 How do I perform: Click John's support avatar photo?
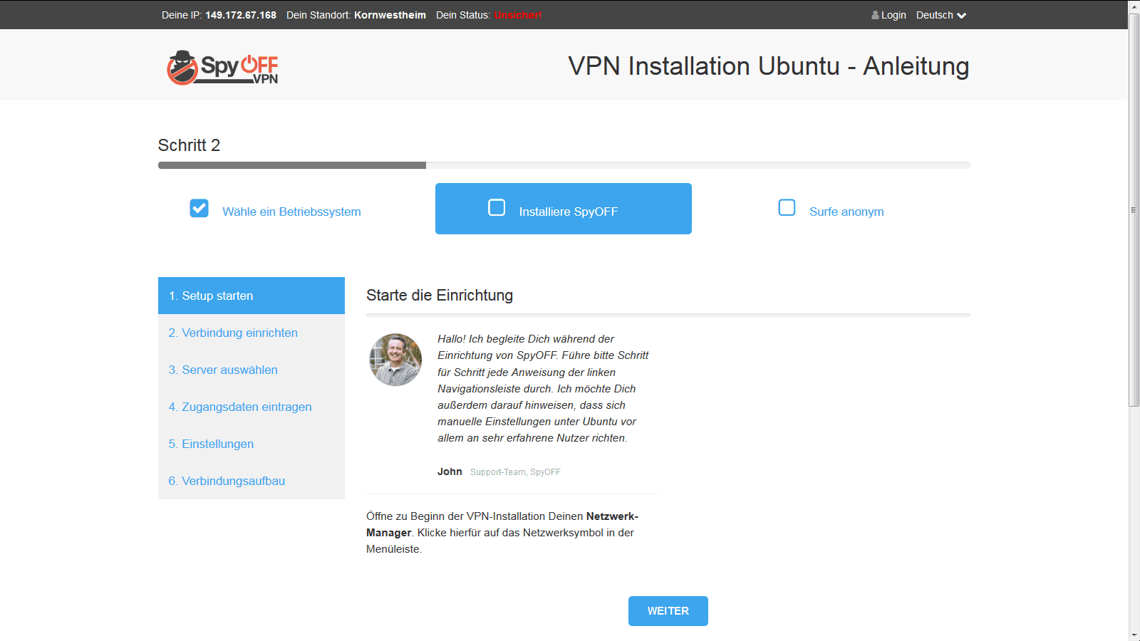point(395,360)
